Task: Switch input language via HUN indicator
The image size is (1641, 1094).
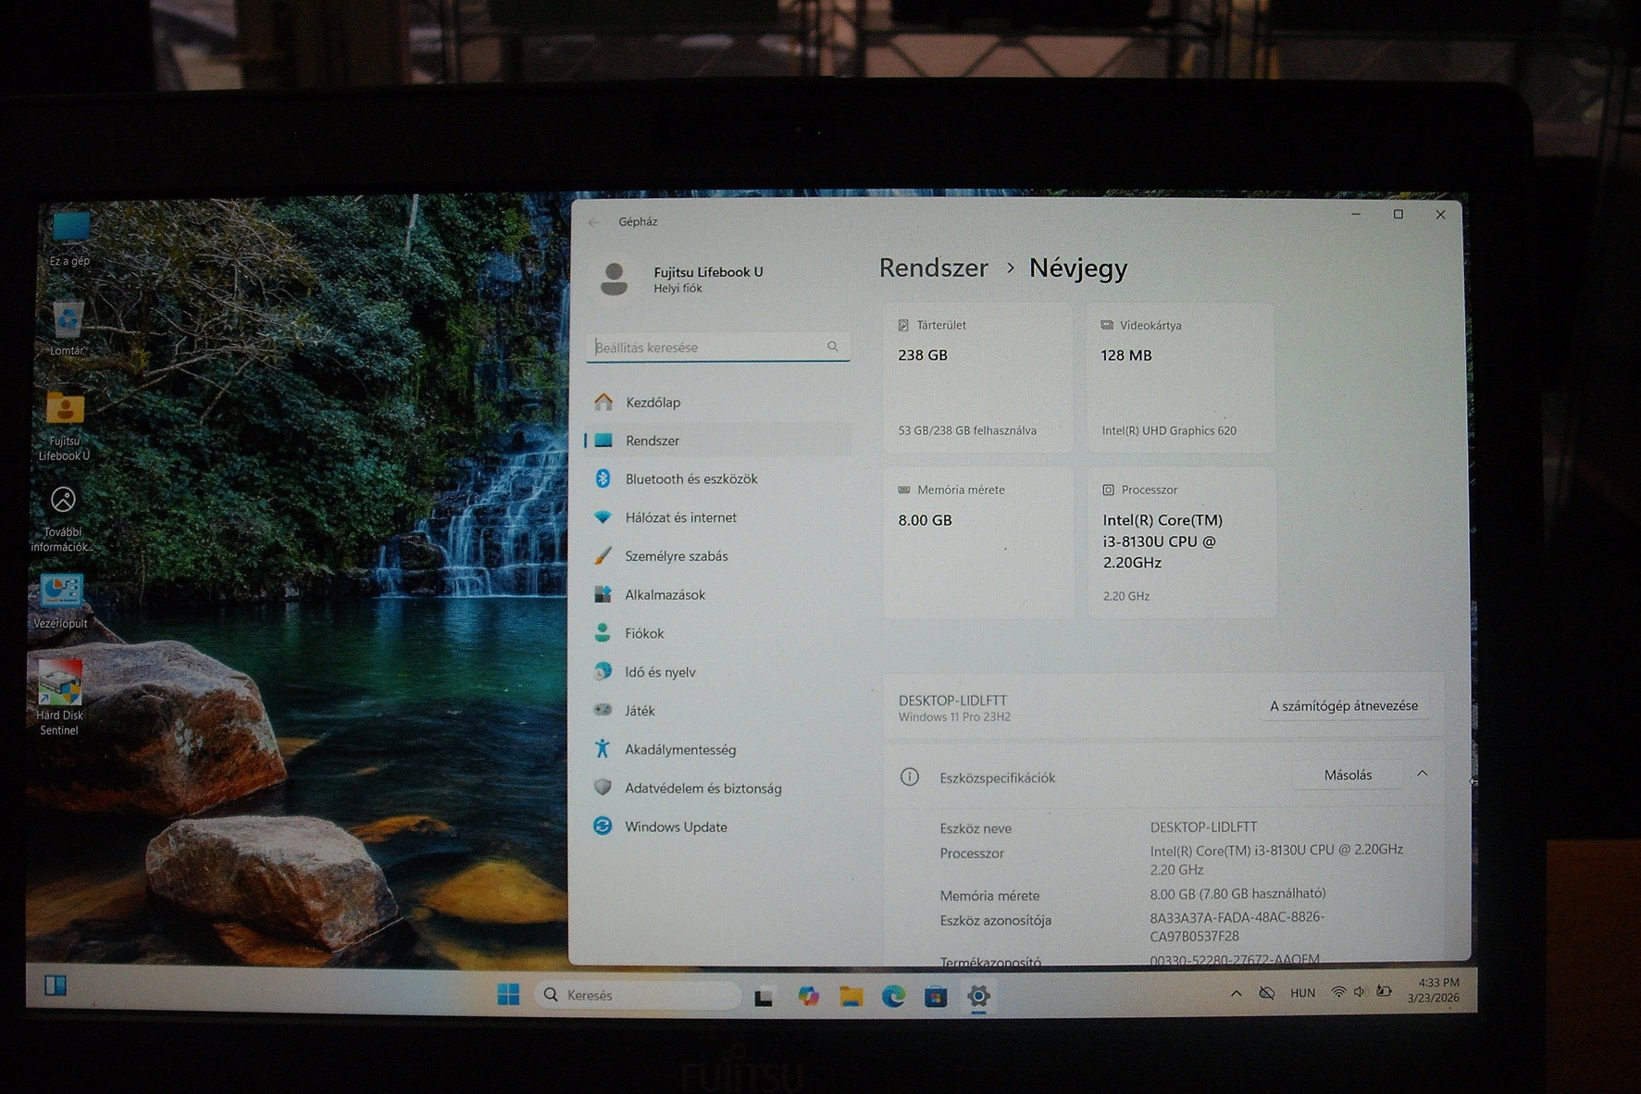Action: click(1302, 993)
